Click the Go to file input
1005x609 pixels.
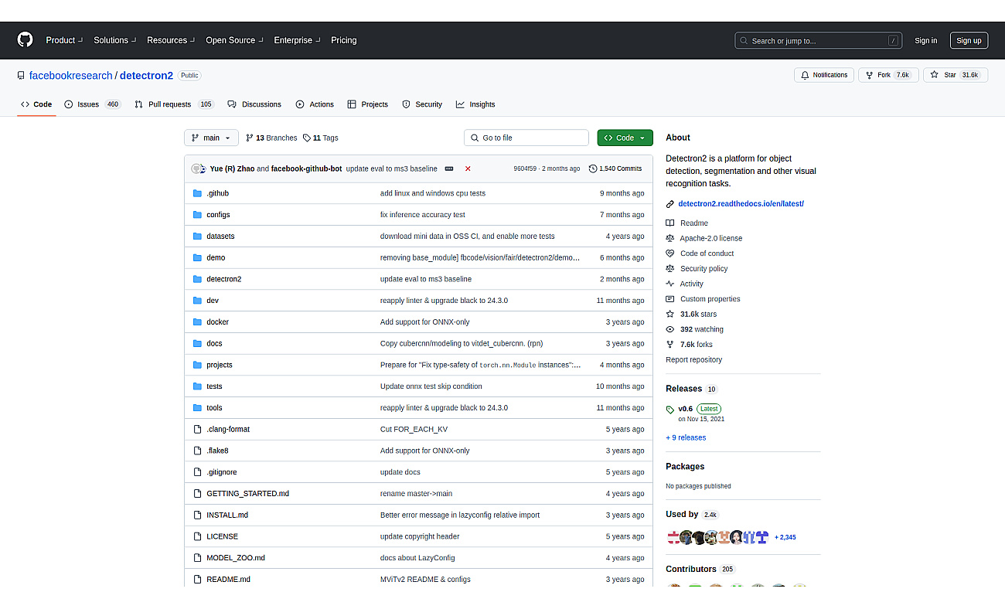526,138
